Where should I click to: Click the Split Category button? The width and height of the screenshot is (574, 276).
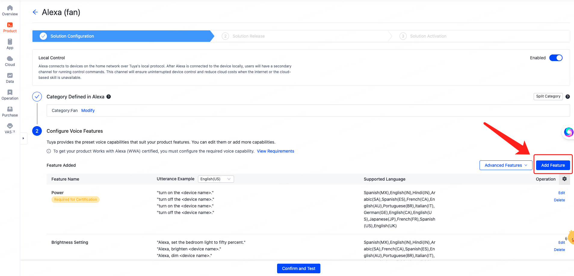pyautogui.click(x=548, y=96)
